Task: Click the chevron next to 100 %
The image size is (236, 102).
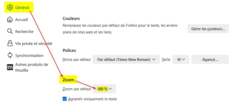Action: pyautogui.click(x=110, y=89)
